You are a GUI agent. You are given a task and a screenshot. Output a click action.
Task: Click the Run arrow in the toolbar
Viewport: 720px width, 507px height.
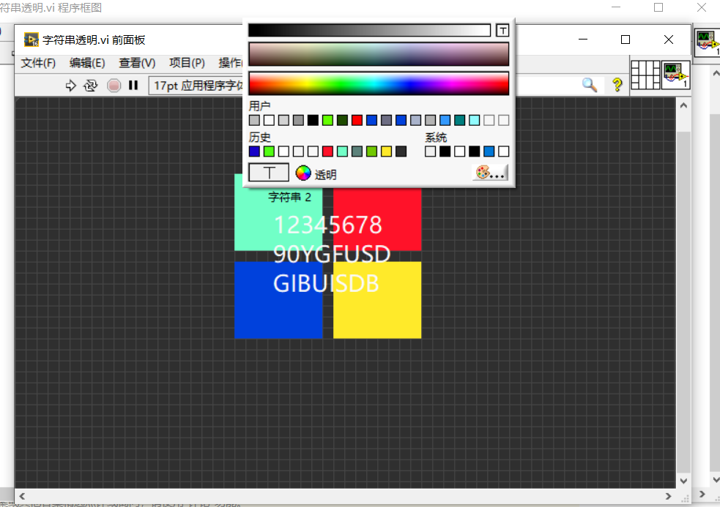coord(70,86)
